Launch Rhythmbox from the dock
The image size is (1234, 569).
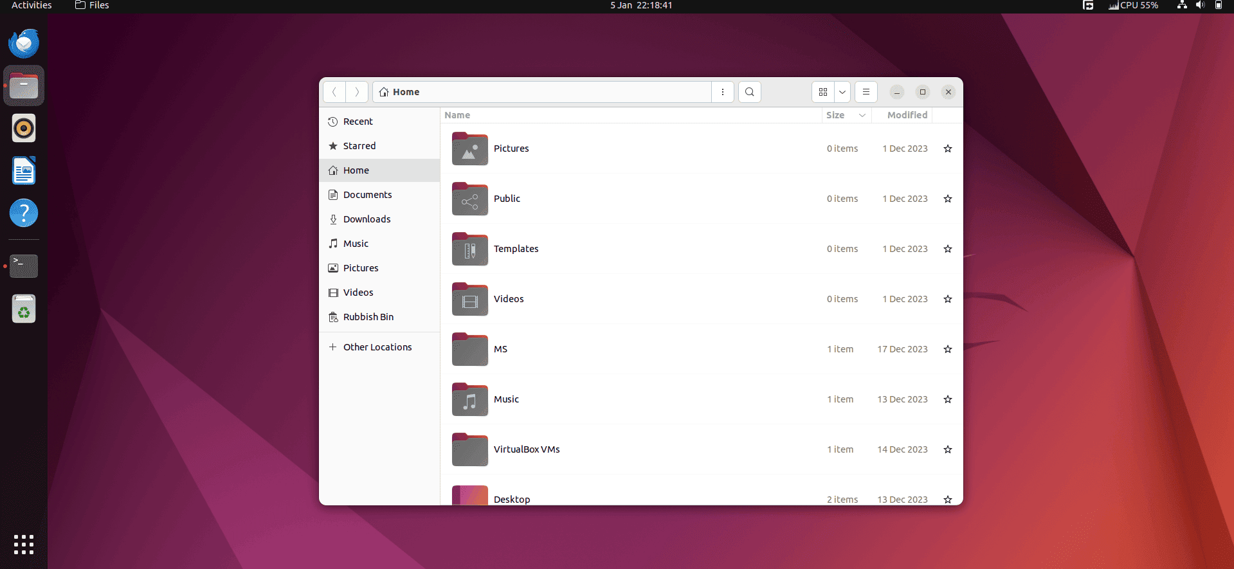(24, 129)
